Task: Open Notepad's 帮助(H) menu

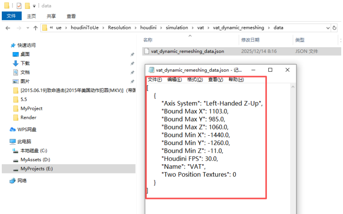Action: 236,80
